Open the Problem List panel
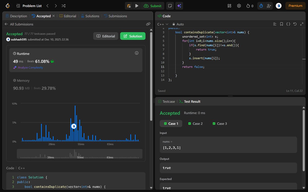Image resolution: width=308 pixels, height=192 pixels. [29, 6]
